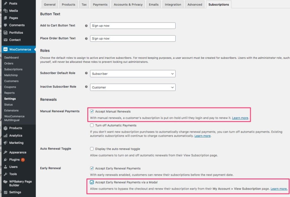Click help icon for Inactive Subscriber Role

click(86, 87)
